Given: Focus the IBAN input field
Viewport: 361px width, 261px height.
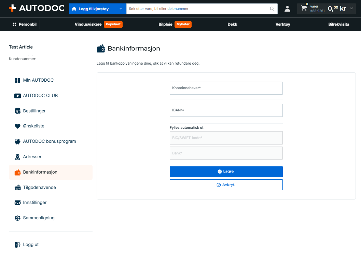Looking at the screenshot, I should point(226,110).
